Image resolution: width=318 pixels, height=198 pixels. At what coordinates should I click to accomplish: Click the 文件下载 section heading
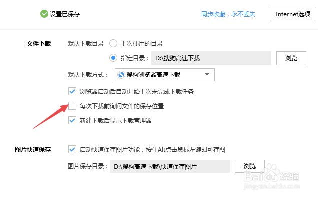click(39, 43)
